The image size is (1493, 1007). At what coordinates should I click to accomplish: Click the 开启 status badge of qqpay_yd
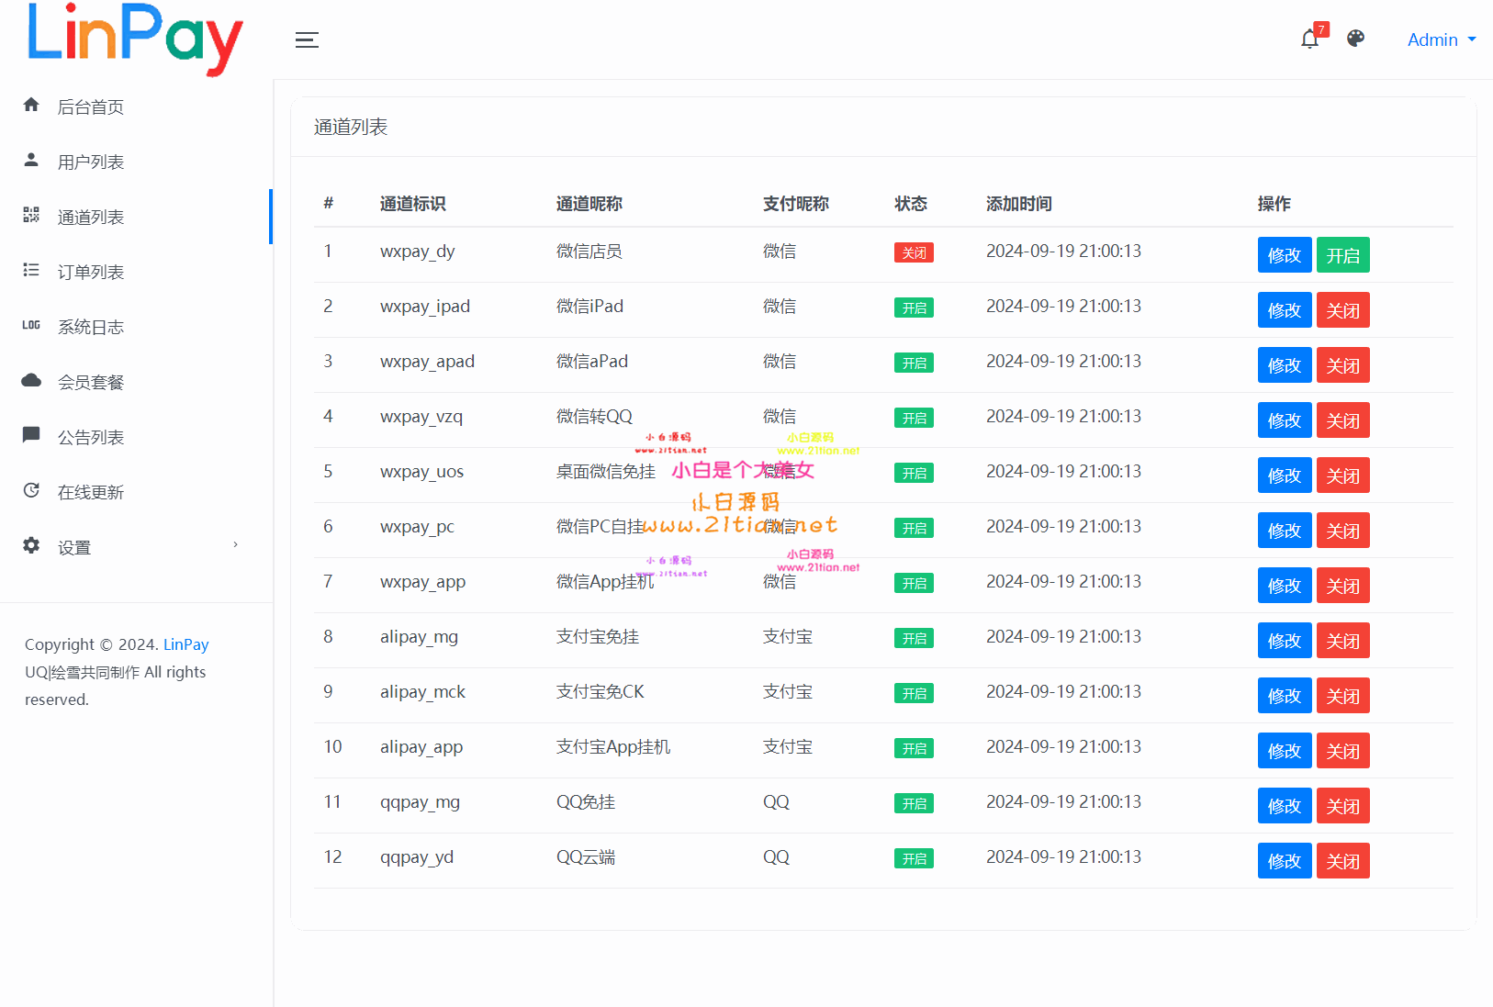914,859
